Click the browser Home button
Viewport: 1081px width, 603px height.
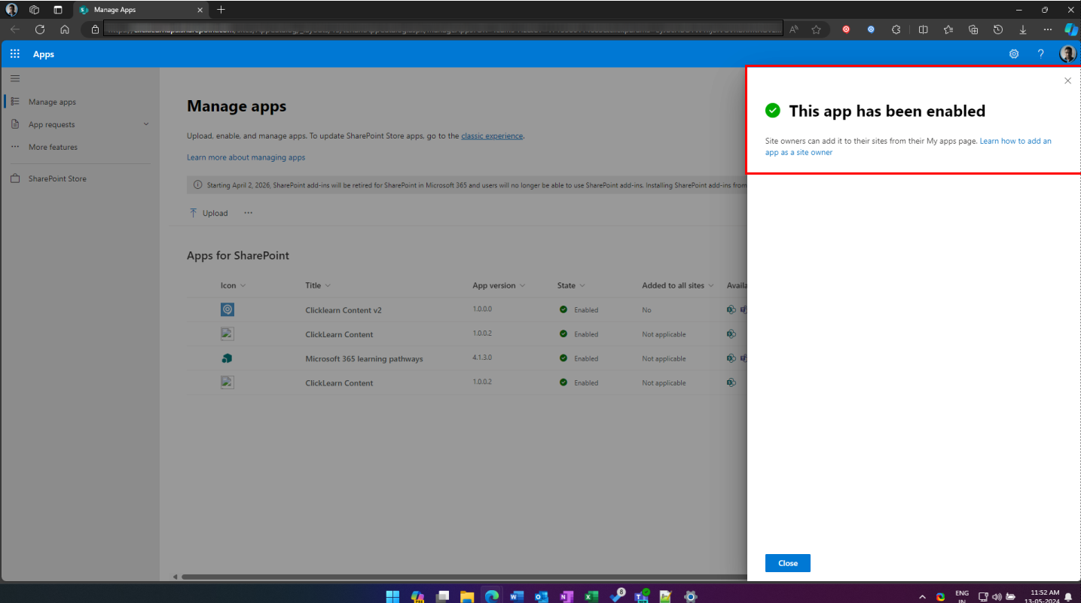[65, 29]
